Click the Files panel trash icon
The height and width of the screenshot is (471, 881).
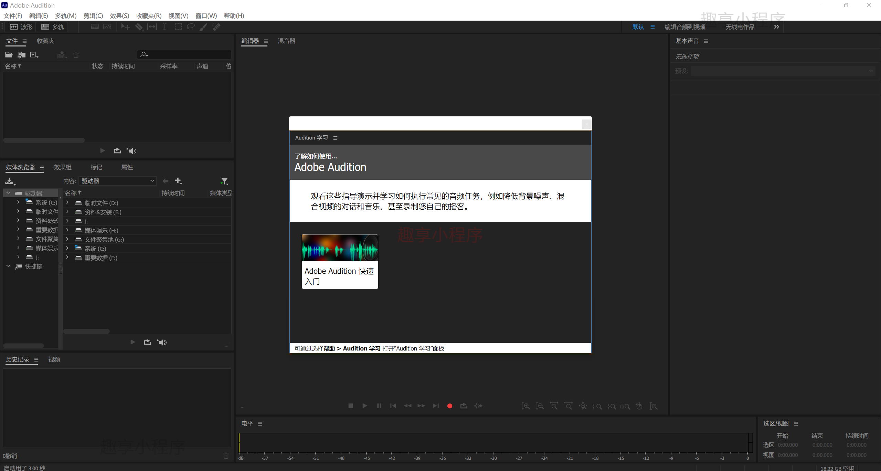76,55
